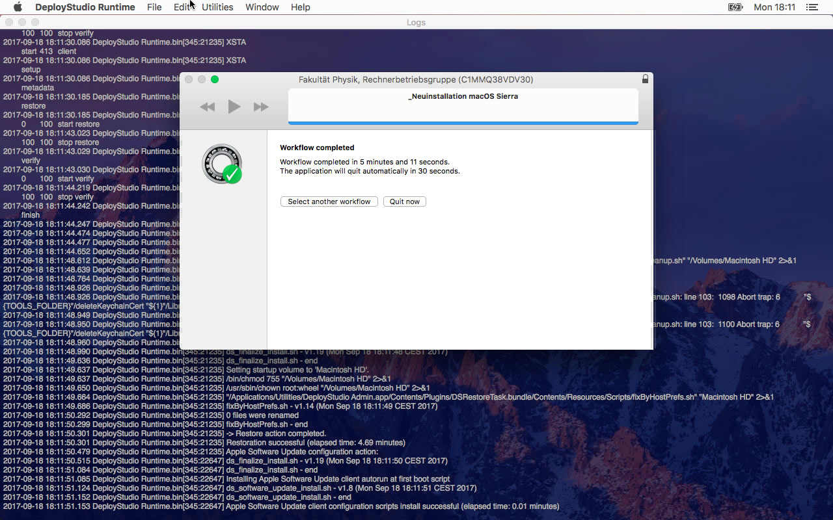The width and height of the screenshot is (833, 520).
Task: Click the Fakultät Physik window title
Action: (x=416, y=79)
